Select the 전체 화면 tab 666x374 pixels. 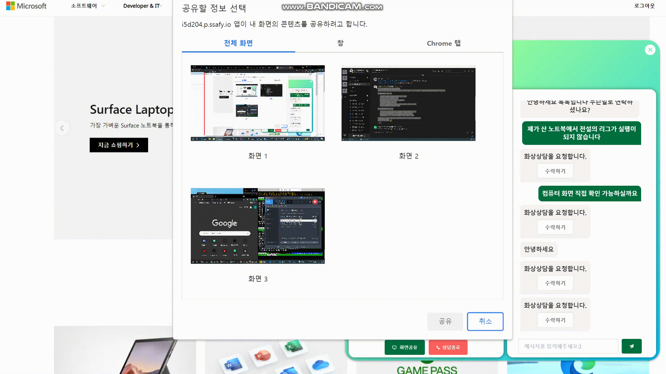click(x=238, y=43)
